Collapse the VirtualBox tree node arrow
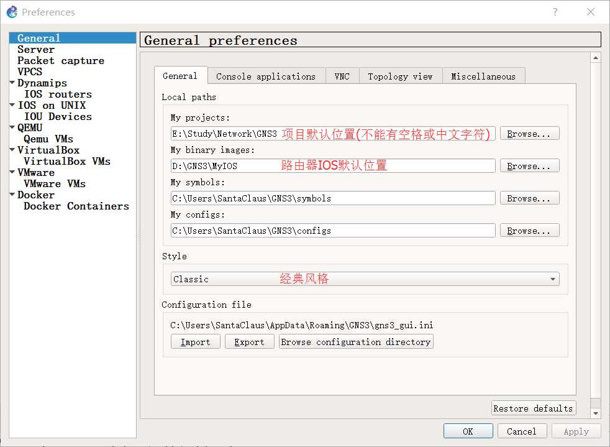Screen dimensions: 610x447 pyautogui.click(x=12, y=150)
